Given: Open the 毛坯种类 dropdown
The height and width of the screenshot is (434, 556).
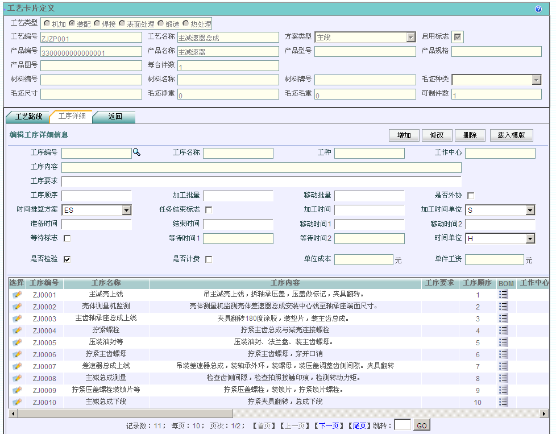Looking at the screenshot, I should click(536, 80).
